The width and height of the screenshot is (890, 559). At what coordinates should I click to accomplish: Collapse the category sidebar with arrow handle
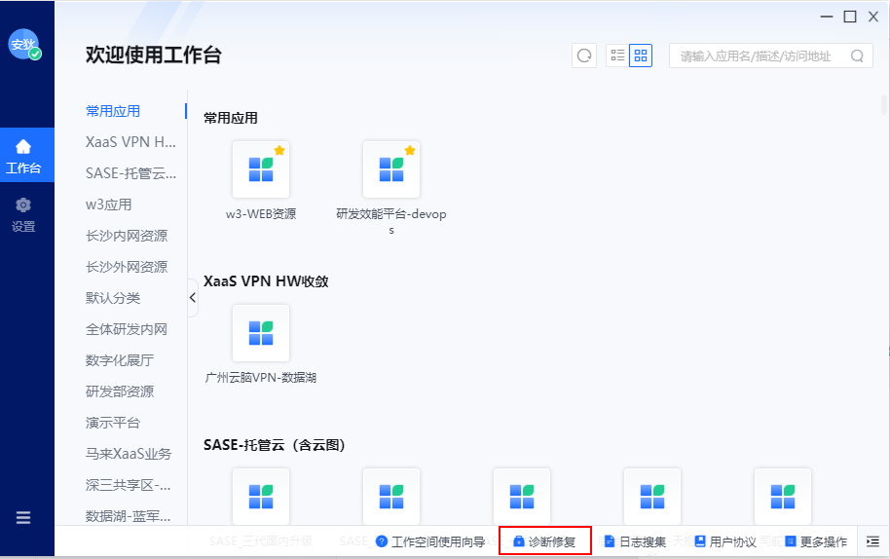(x=192, y=297)
